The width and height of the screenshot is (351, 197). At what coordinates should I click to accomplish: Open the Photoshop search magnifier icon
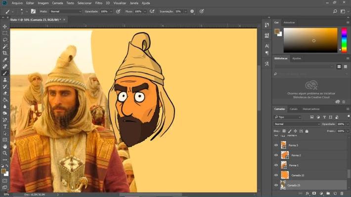pyautogui.click(x=335, y=11)
